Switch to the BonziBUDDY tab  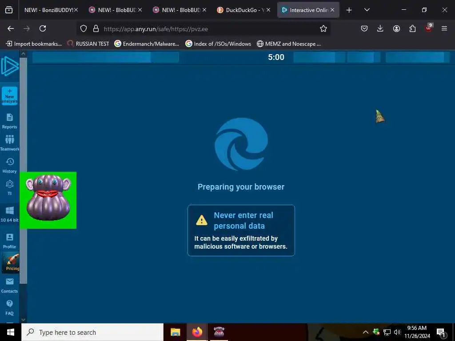[48, 10]
